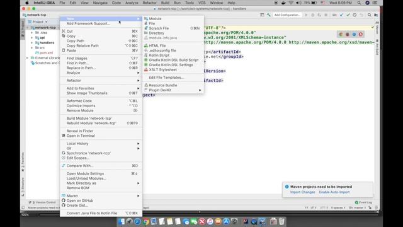Open the Chrome browser preview icon in editor
The image size is (403, 227).
pyautogui.click(x=341, y=34)
